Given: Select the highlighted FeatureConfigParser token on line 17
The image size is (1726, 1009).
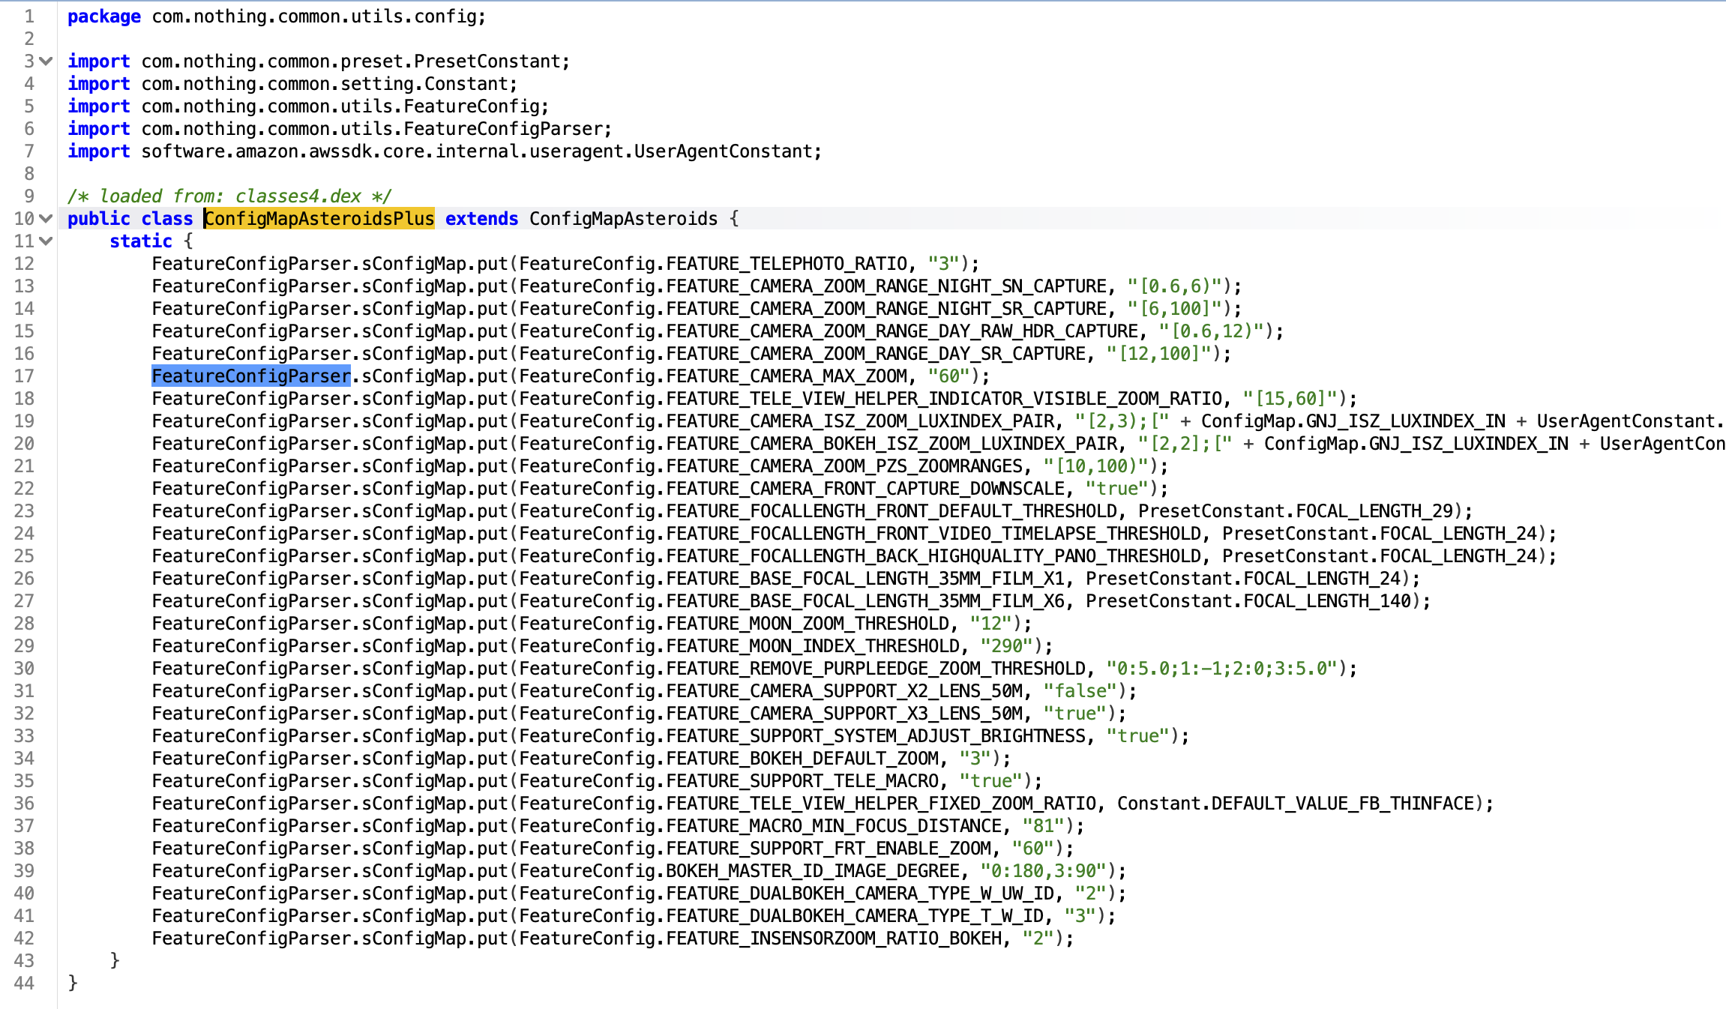Looking at the screenshot, I should [x=250, y=376].
